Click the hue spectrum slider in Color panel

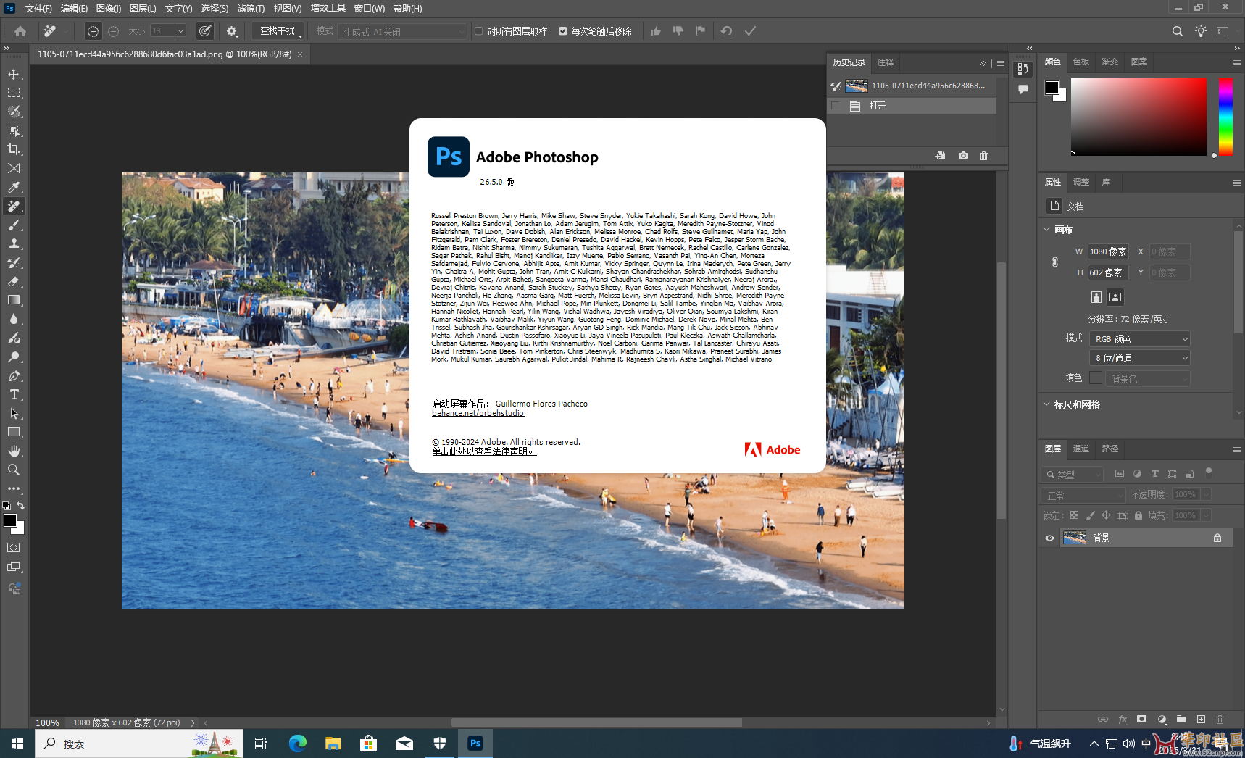1225,117
